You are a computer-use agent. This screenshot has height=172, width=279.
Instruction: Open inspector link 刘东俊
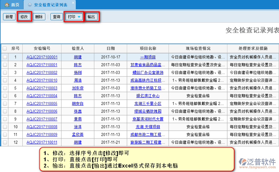78,88
